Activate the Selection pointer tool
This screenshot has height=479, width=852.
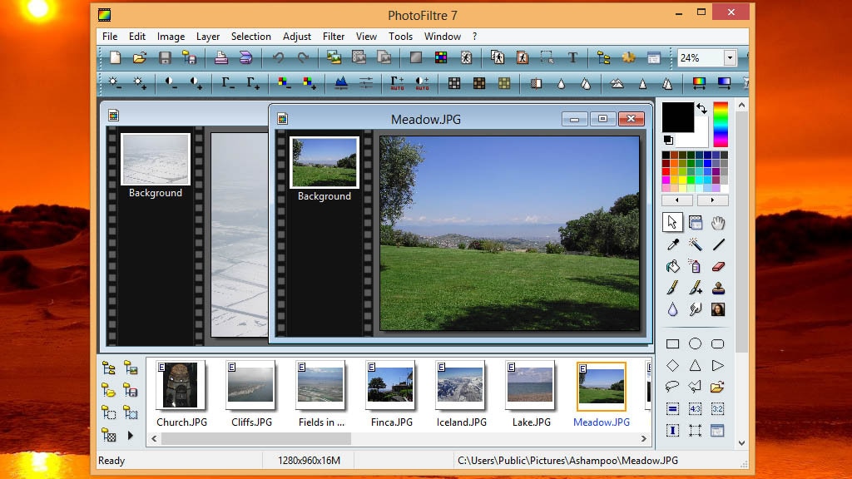pos(672,223)
